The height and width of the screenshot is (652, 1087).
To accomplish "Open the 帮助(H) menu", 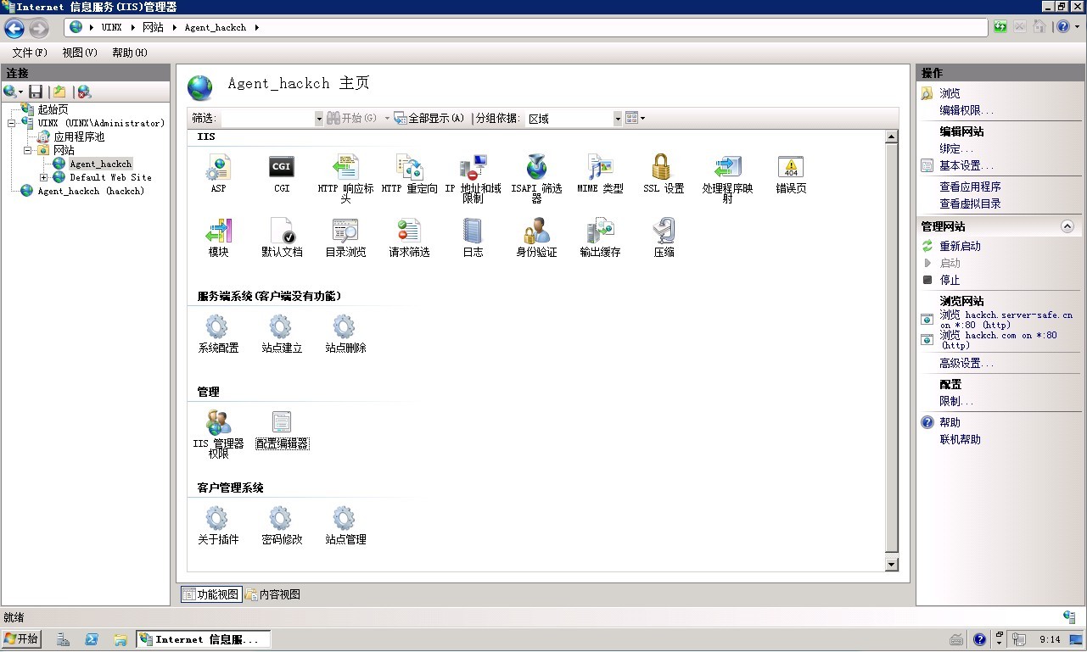I will pos(130,53).
